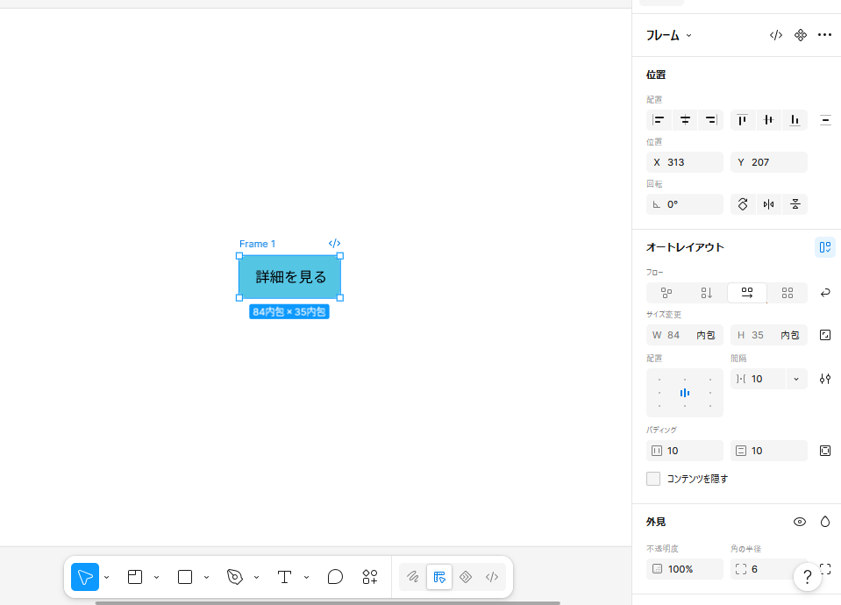
Task: Open the gap spacing dropdown arrow
Action: point(796,379)
